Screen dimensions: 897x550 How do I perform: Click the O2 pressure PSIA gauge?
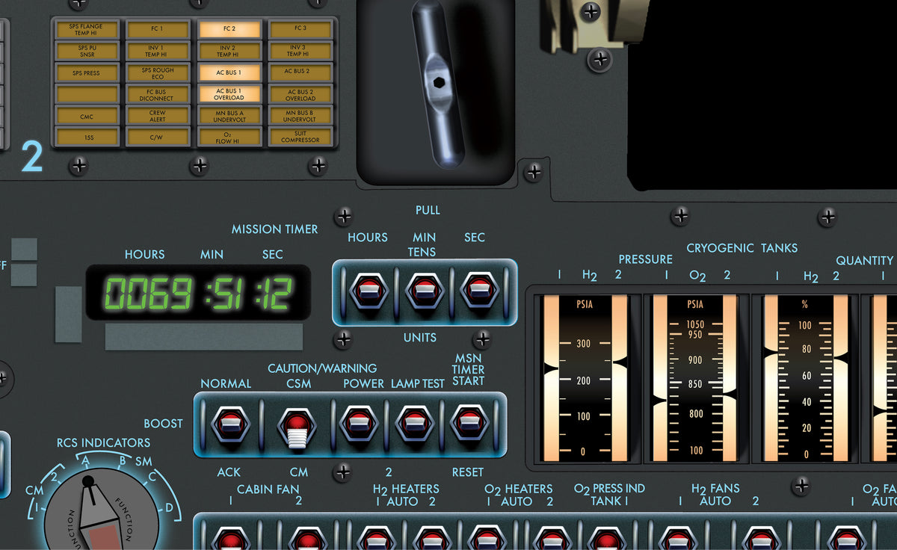pyautogui.click(x=694, y=378)
